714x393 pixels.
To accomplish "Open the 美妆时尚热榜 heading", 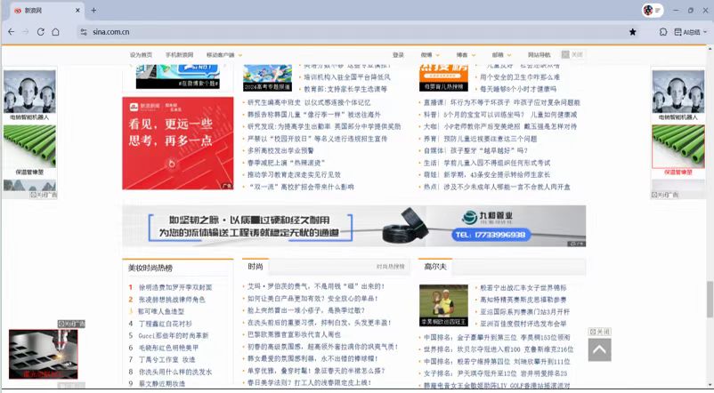I will coord(150,269).
